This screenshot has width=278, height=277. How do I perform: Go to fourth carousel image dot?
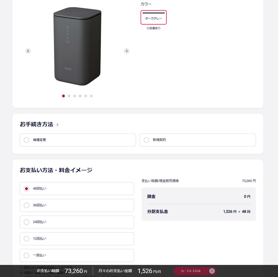[x=80, y=96]
